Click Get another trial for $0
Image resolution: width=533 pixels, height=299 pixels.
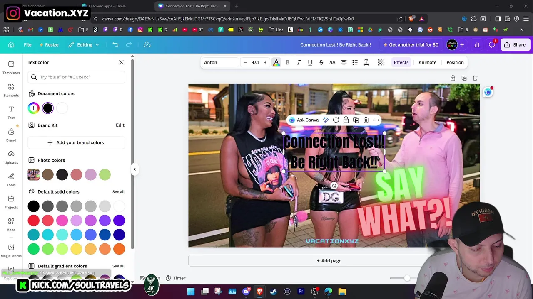411,44
